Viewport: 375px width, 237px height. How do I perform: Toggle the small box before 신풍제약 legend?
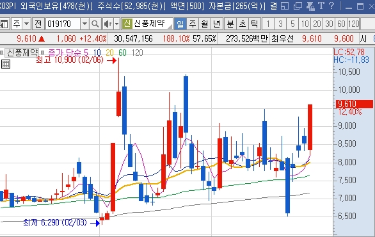point(2,53)
